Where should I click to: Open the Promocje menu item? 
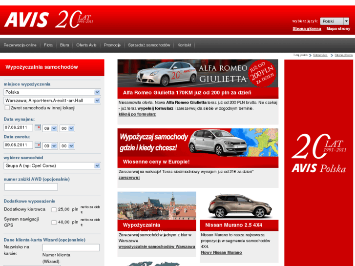112,45
